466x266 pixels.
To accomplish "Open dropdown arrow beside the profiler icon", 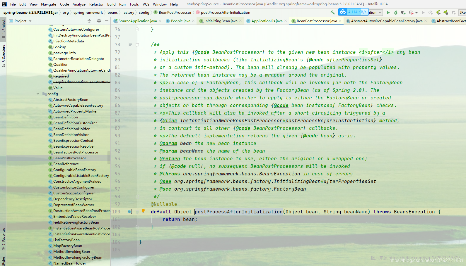I will [417, 13].
